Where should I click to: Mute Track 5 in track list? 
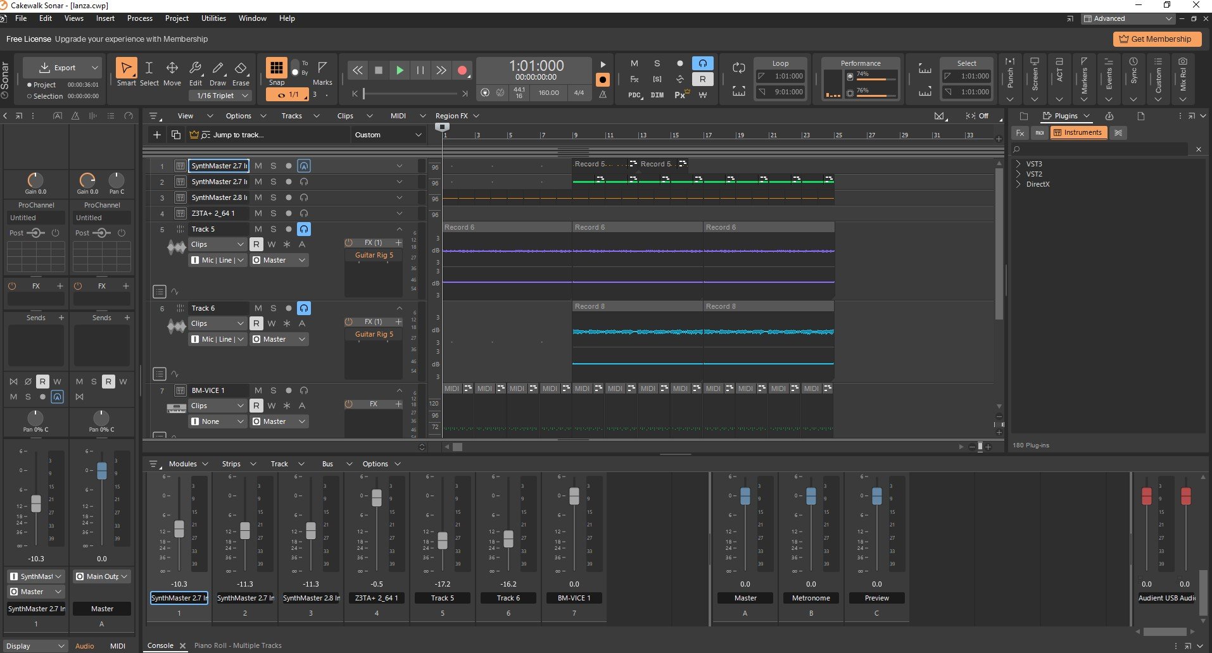pyautogui.click(x=258, y=229)
